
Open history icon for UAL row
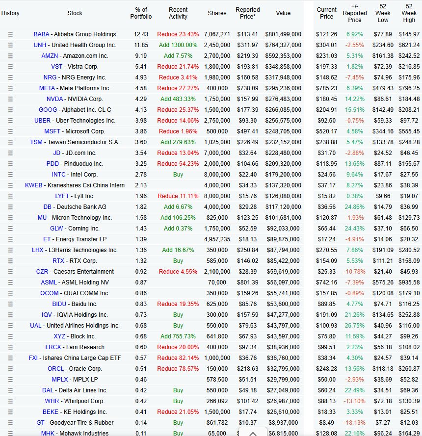(x=11, y=326)
